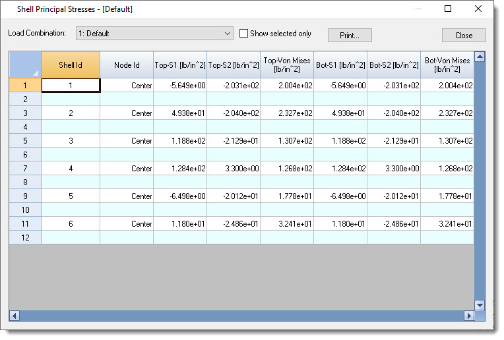
Task: Minimize the Shell Principal Stresses window
Action: pos(418,9)
